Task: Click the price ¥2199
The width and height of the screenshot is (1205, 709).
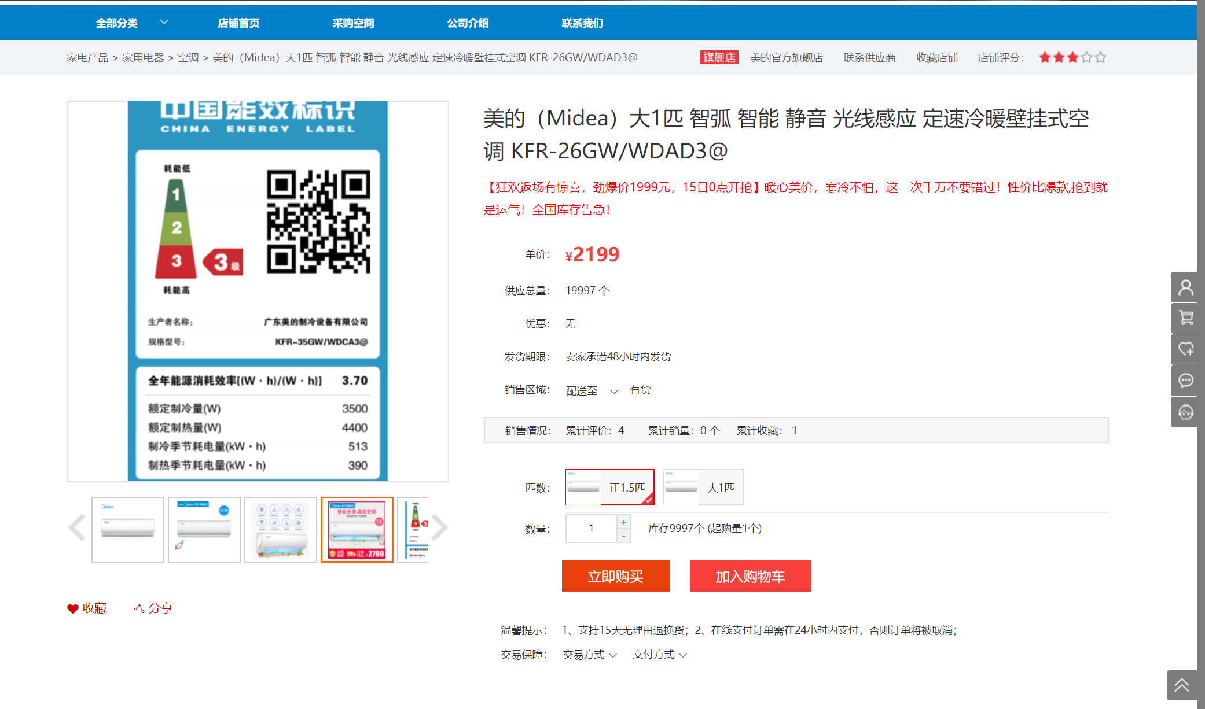Action: [592, 254]
